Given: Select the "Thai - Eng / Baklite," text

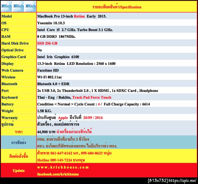Looking at the screenshot, I should point(54,97).
